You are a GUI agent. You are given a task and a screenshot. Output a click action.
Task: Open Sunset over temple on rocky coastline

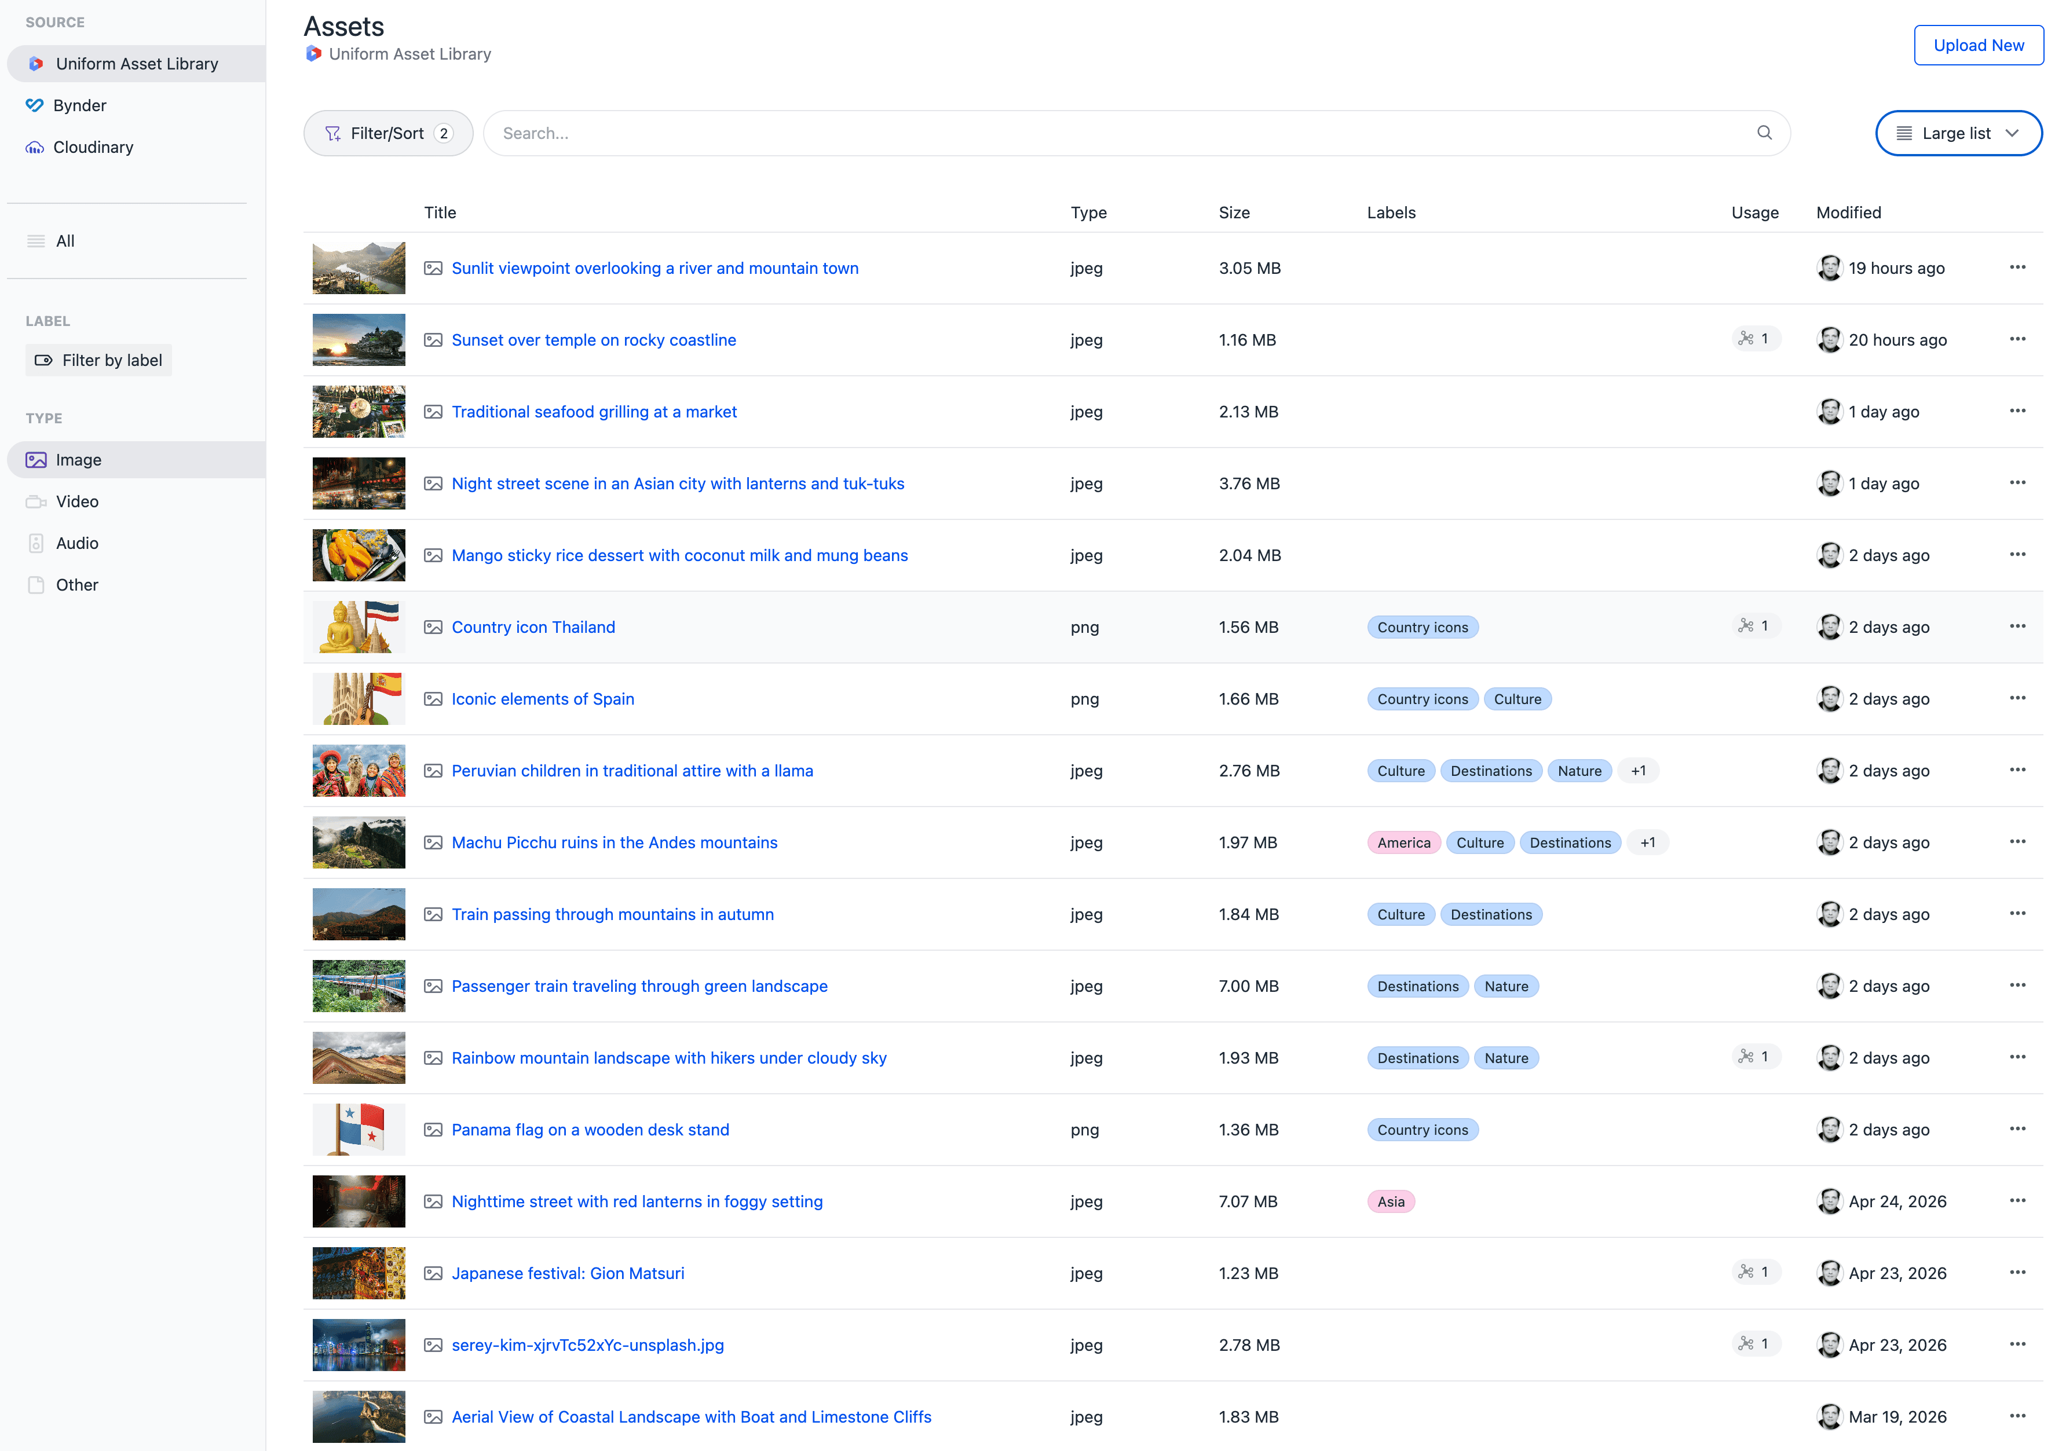[594, 340]
